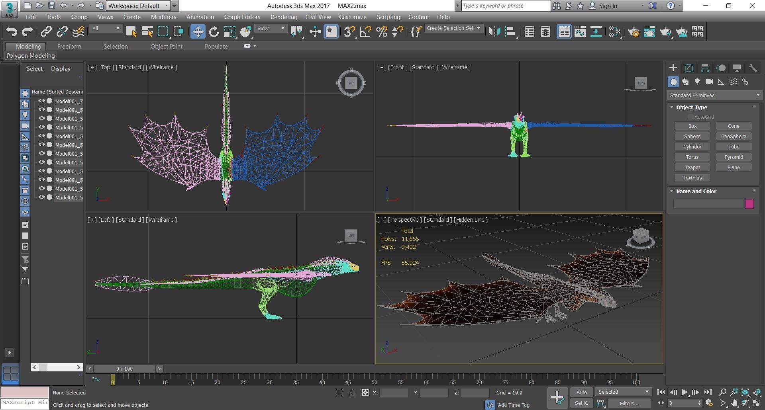Open reference coordinate View dropdown

click(271, 28)
